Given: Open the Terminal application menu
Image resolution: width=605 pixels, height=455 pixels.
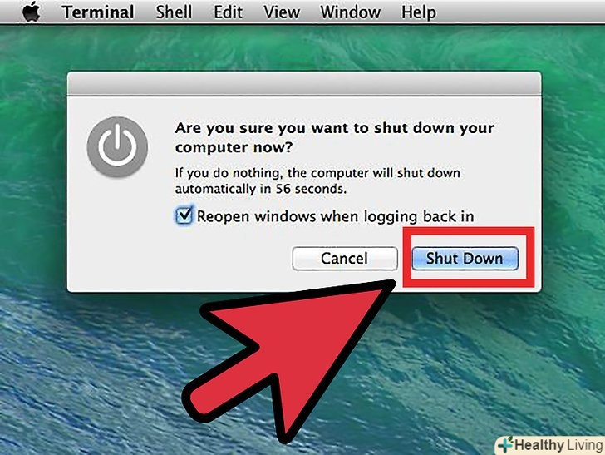Looking at the screenshot, I should pyautogui.click(x=98, y=12).
